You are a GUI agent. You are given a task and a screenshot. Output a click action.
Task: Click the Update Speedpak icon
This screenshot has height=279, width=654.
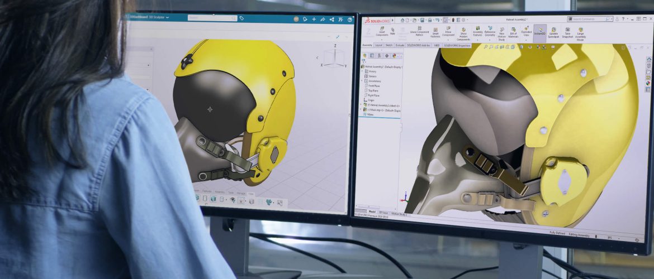tap(553, 33)
